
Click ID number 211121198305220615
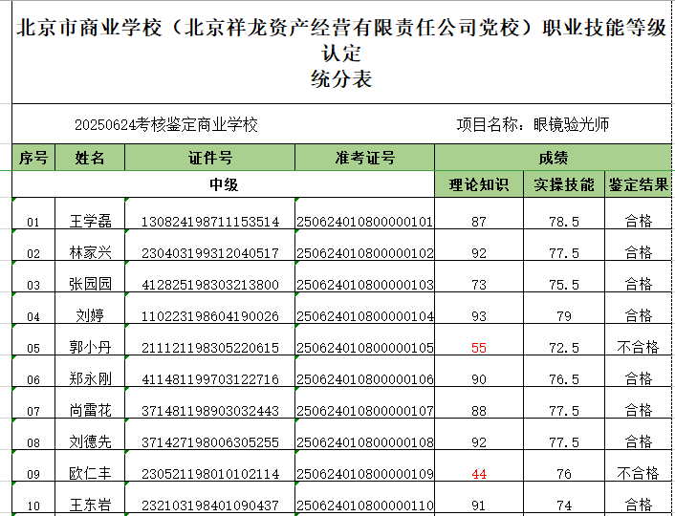[x=210, y=348]
